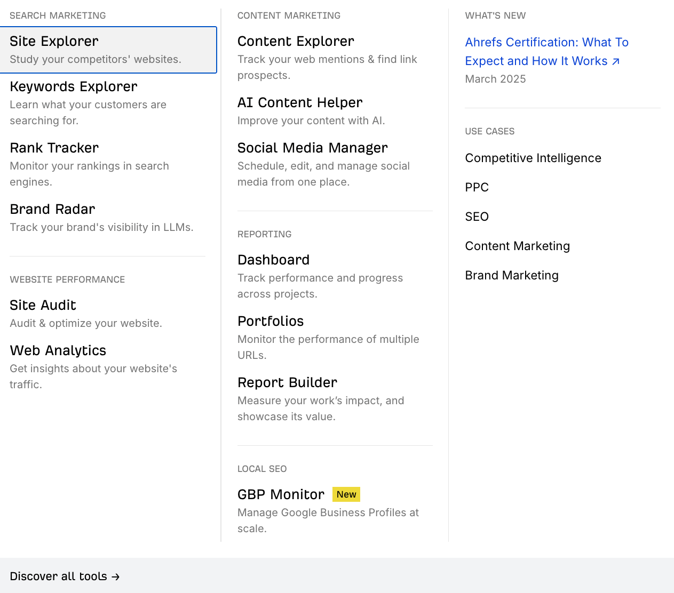Select Content Marketing use case
The height and width of the screenshot is (593, 674).
(x=517, y=246)
